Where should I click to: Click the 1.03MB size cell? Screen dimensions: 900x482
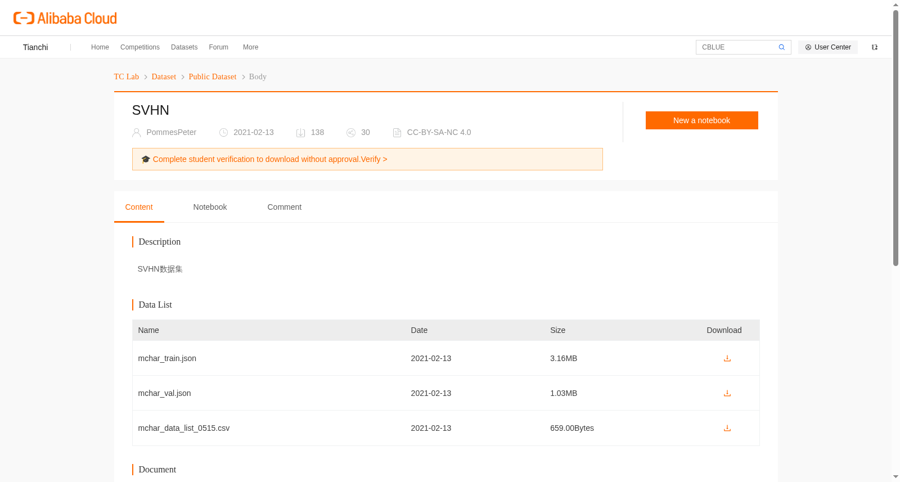click(x=564, y=393)
